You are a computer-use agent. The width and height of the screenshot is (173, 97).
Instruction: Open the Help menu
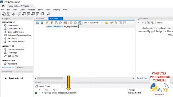click(x=65, y=10)
